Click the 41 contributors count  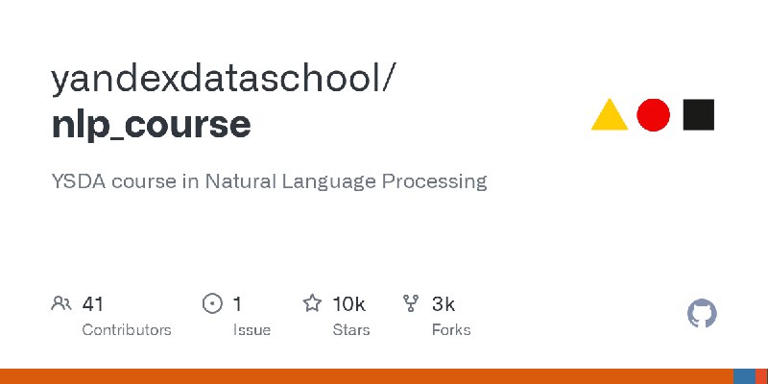[92, 304]
